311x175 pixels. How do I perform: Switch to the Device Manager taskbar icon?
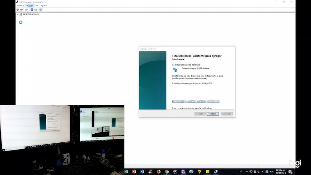pyautogui.click(x=216, y=172)
